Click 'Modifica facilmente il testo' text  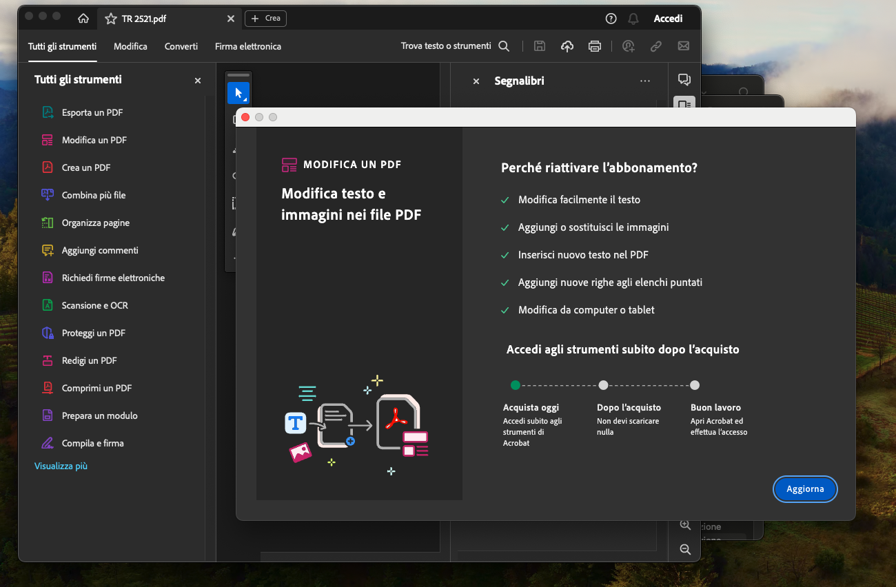click(x=579, y=200)
